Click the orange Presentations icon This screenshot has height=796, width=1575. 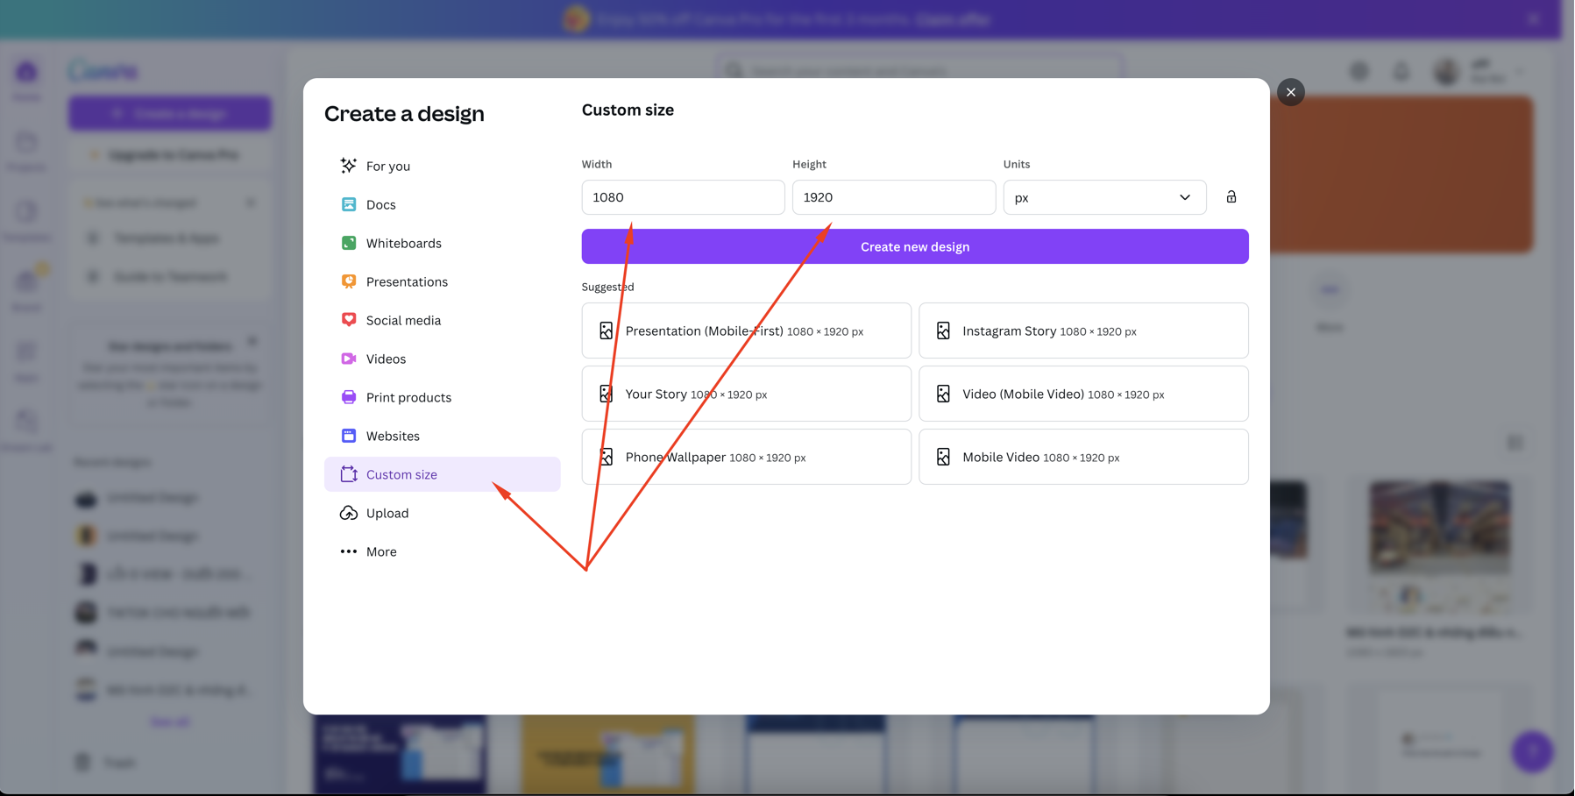tap(348, 281)
